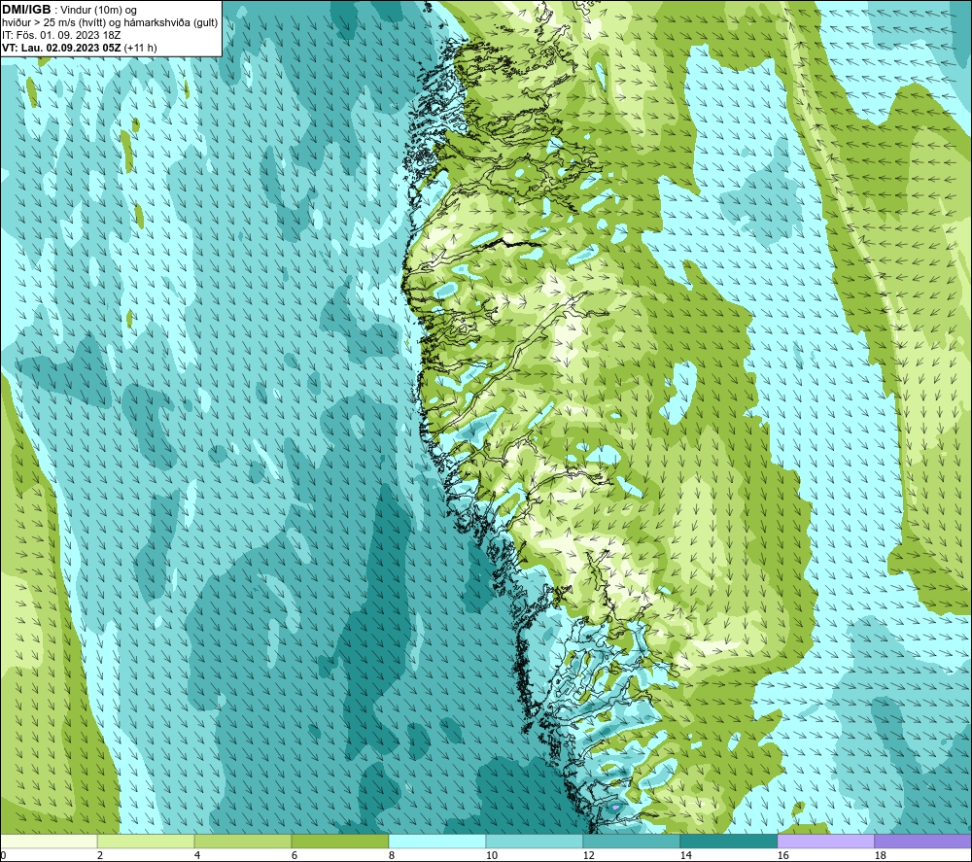Click the 12-14 m/s teal legend swatch
Screen dimensions: 972x862
click(631, 841)
